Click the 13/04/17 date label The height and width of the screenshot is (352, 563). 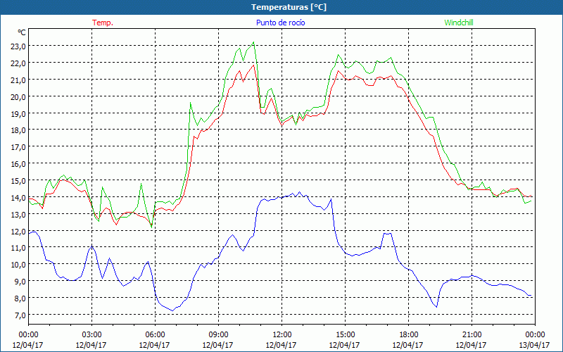534,345
